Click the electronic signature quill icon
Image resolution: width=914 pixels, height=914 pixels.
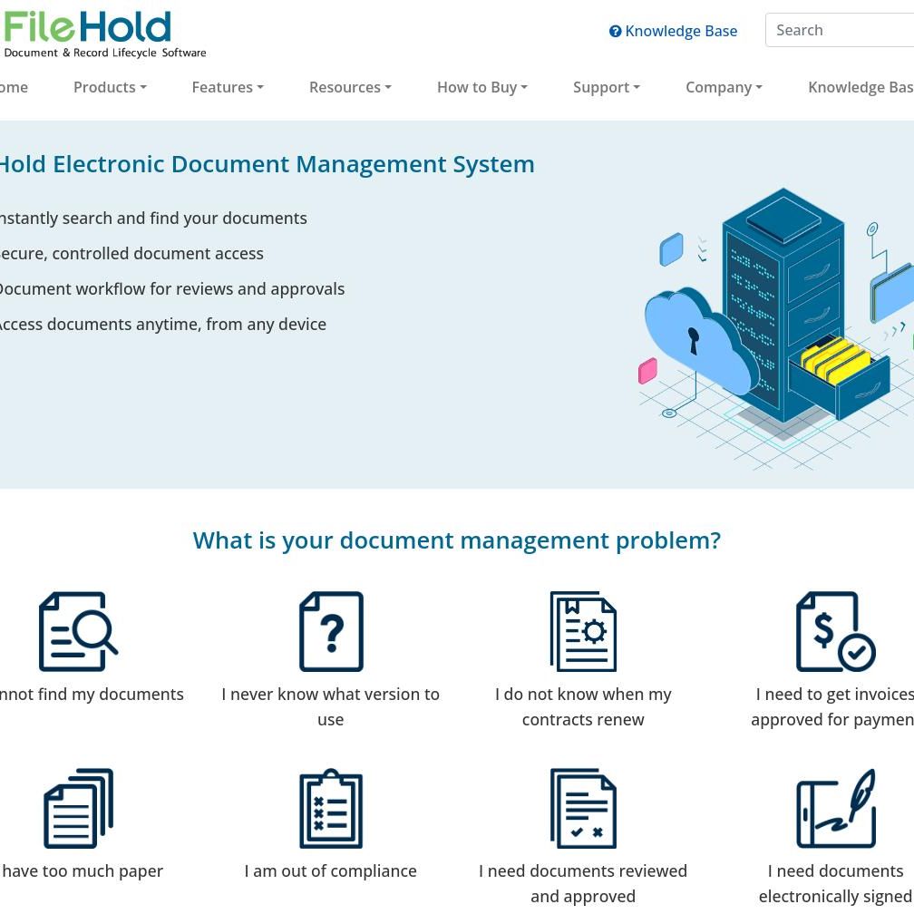[836, 808]
